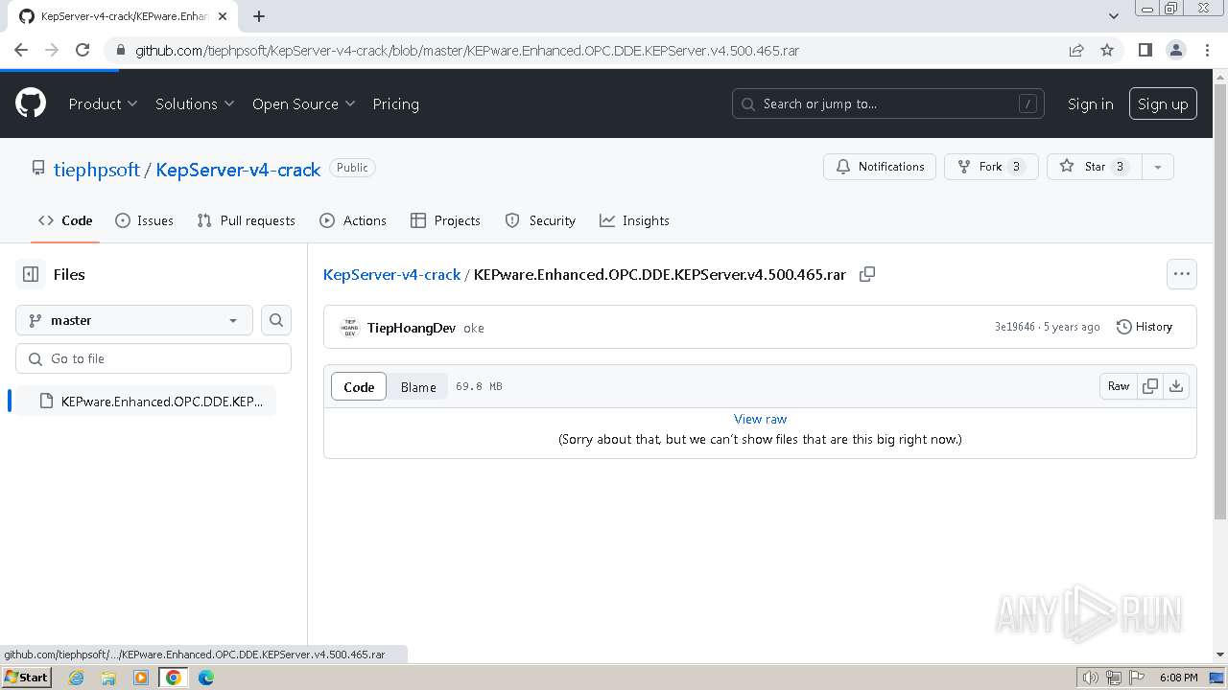Select the Projects tab
This screenshot has width=1228, height=690.
(445, 220)
